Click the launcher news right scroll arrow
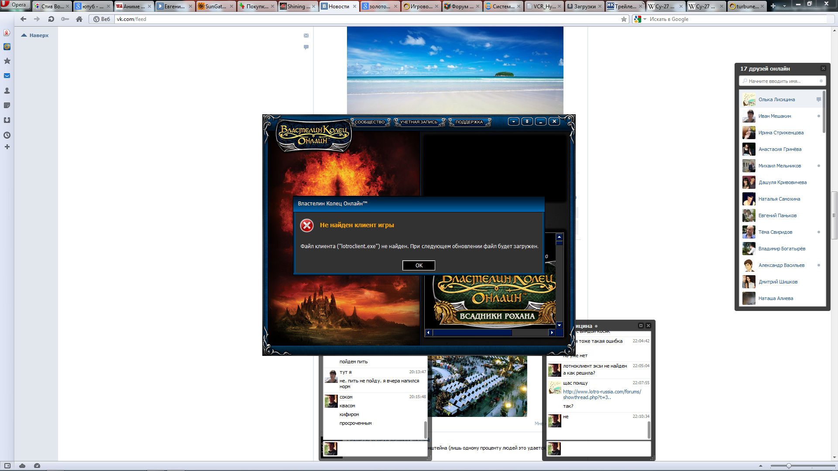Viewport: 838px width, 471px height. (x=552, y=332)
